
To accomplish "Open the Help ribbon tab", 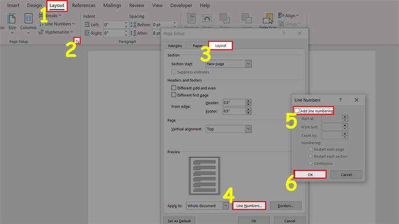I will [x=205, y=5].
